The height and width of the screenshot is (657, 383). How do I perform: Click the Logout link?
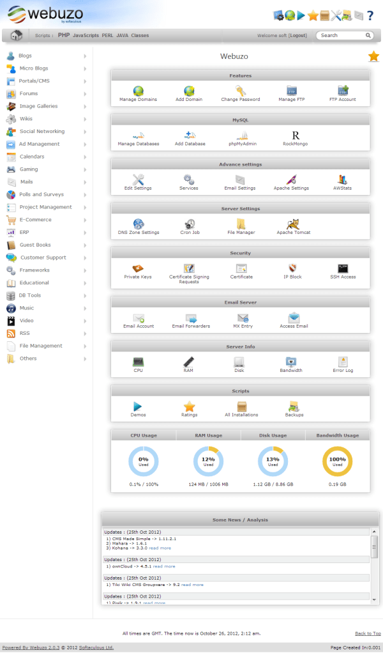pos(298,36)
